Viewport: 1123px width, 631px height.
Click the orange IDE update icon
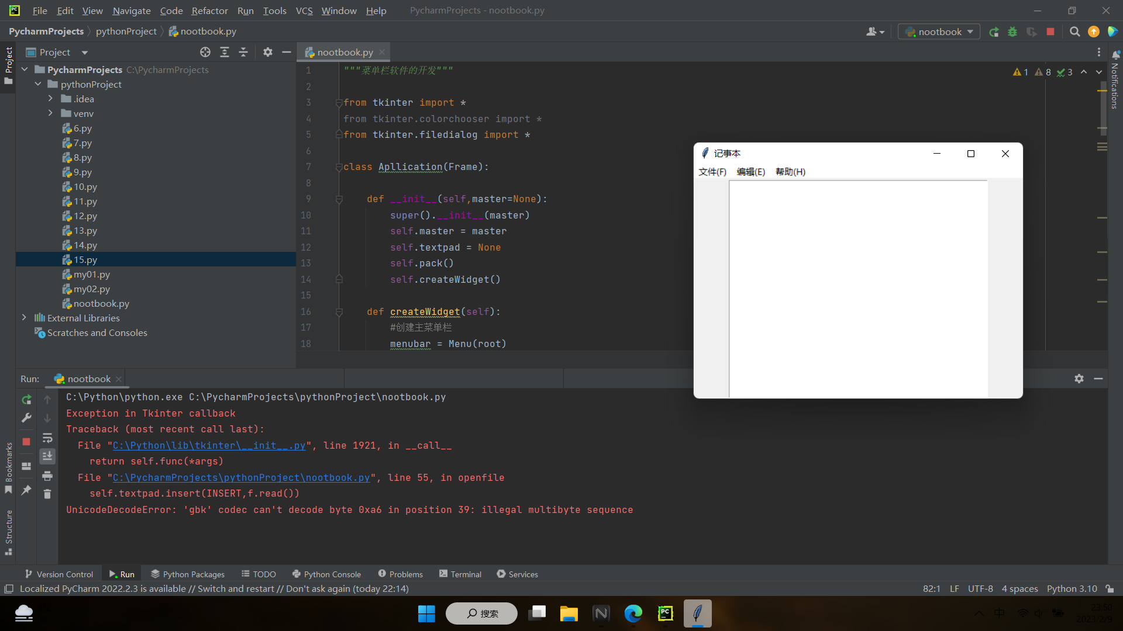point(1094,32)
